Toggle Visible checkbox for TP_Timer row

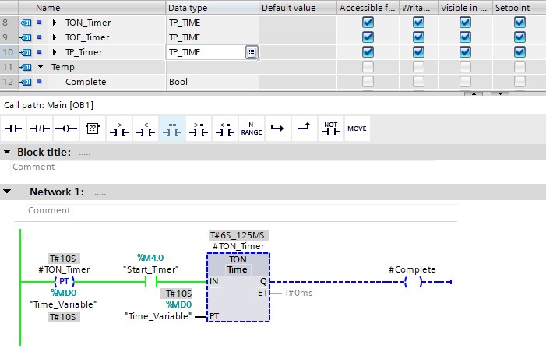point(465,52)
